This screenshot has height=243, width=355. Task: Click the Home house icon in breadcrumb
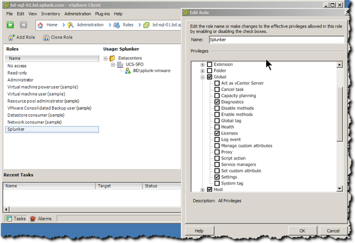click(40, 25)
